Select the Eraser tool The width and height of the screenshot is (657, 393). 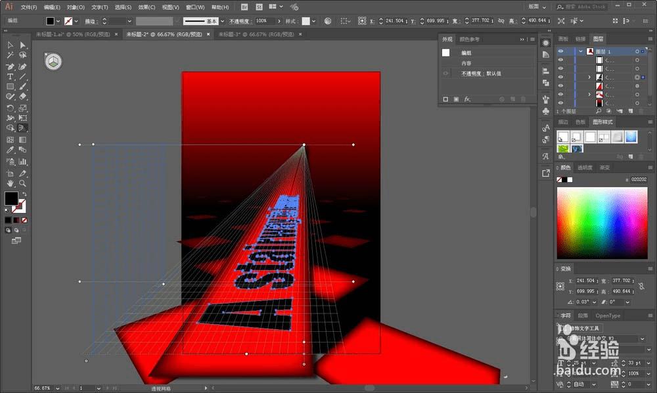(22, 97)
